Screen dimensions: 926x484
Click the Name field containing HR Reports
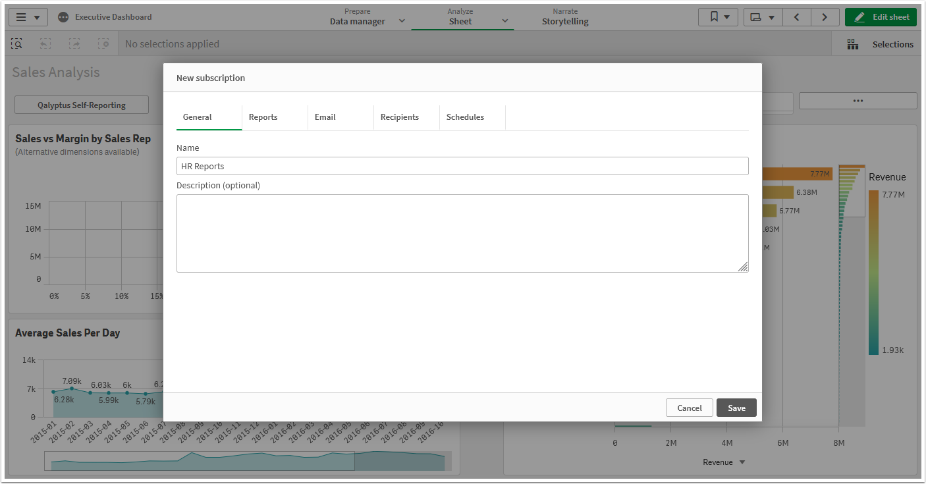pos(462,165)
